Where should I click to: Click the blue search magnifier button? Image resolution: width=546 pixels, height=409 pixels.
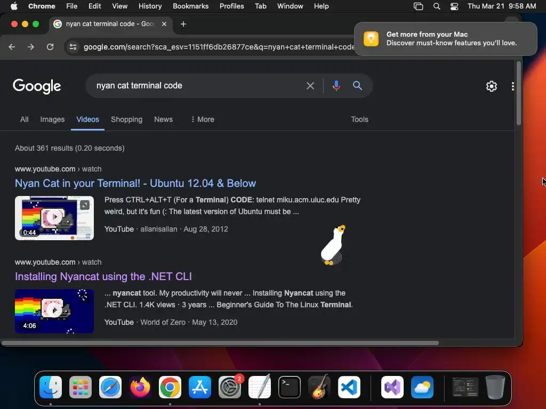pyautogui.click(x=357, y=86)
